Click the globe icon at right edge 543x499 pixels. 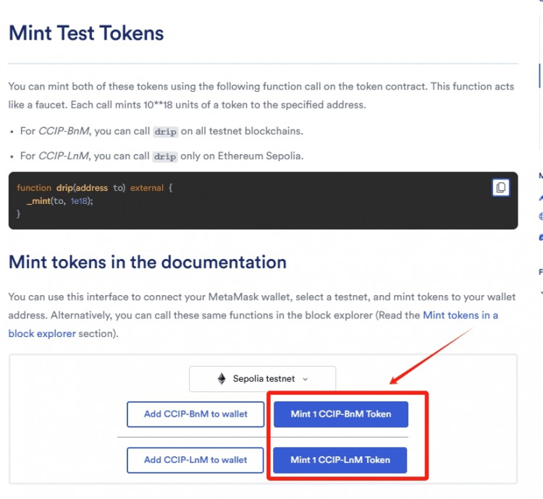pos(541,216)
